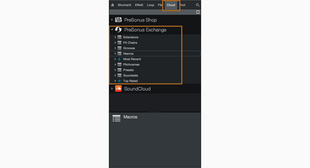Click the PreSonus Exchange logo icon
Viewport: 310px width, 168px height.
point(118,30)
